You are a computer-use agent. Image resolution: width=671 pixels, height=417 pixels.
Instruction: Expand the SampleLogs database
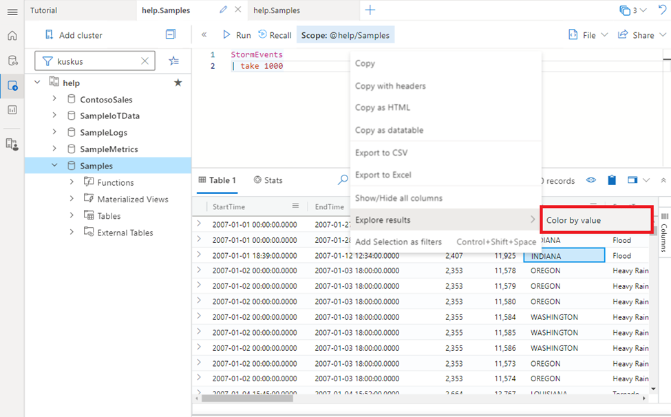point(54,131)
